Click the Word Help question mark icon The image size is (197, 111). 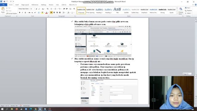pyautogui.click(x=196, y=5)
